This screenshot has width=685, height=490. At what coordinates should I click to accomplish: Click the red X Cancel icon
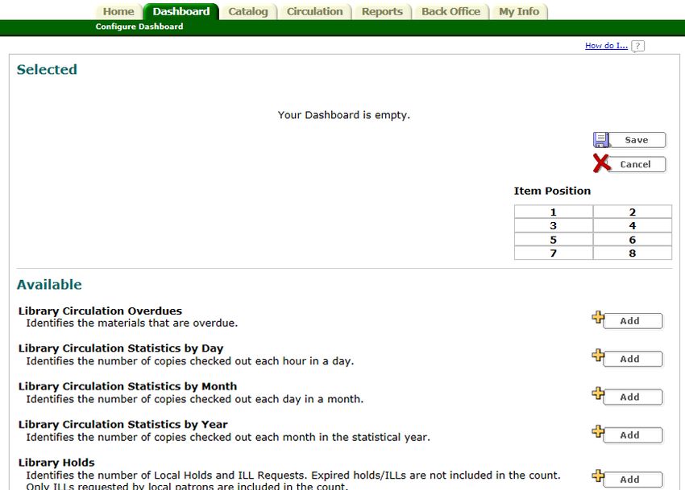[x=601, y=163]
